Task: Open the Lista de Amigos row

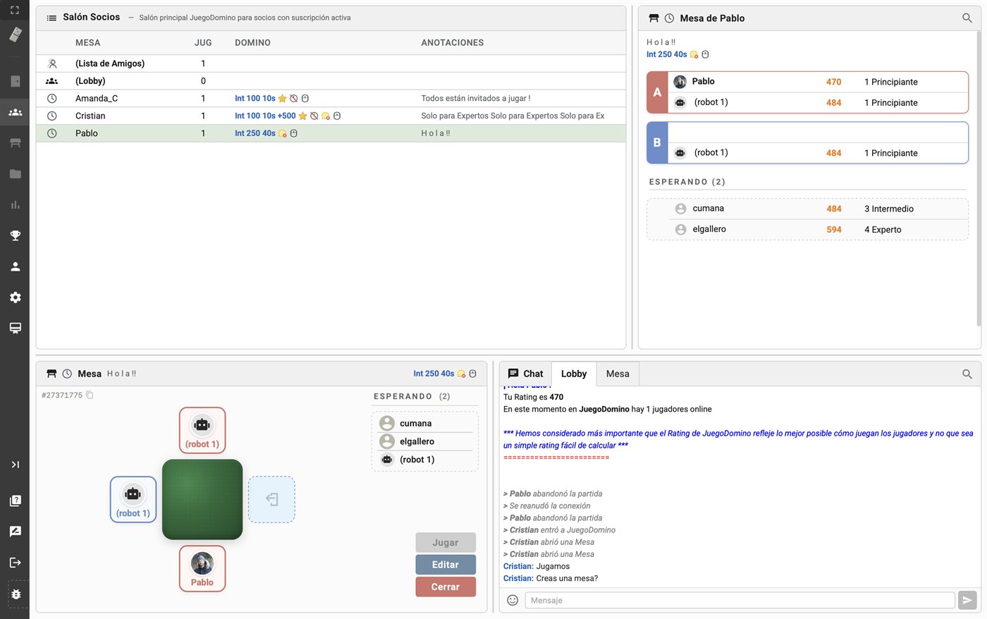Action: [x=331, y=63]
